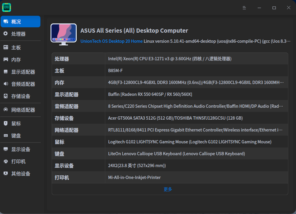The width and height of the screenshot is (296, 214).
Task: Open 鼠标 in the sidebar
Action: tap(21, 123)
